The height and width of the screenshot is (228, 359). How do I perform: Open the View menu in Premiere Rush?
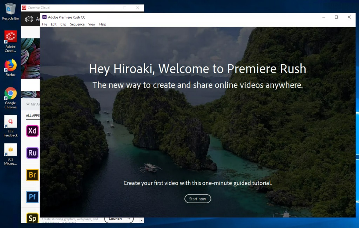tap(92, 24)
